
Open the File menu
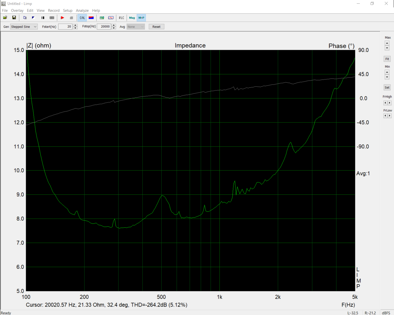pos(5,10)
